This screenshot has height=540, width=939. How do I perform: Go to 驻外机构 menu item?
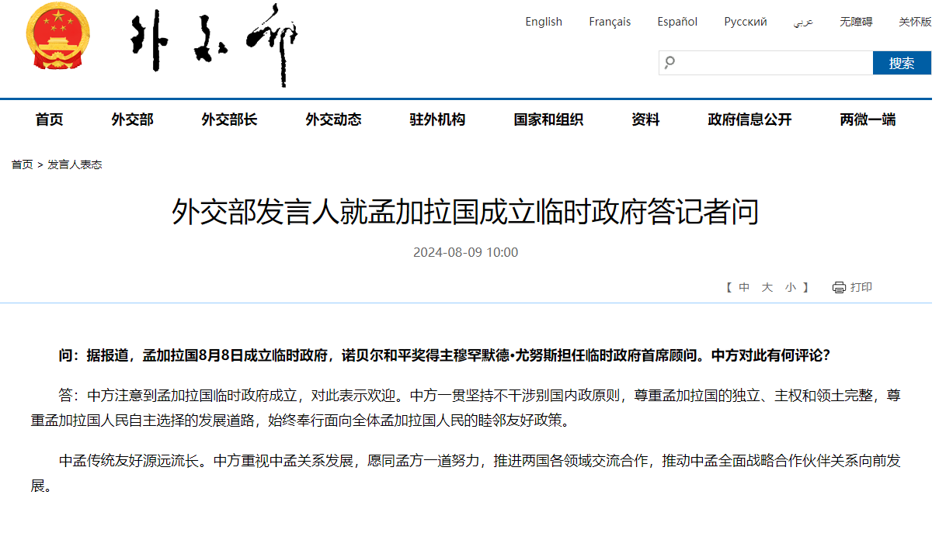point(437,119)
